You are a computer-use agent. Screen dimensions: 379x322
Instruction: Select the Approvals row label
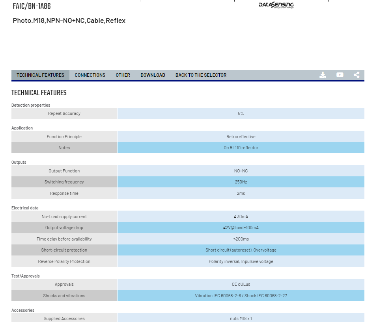point(64,284)
